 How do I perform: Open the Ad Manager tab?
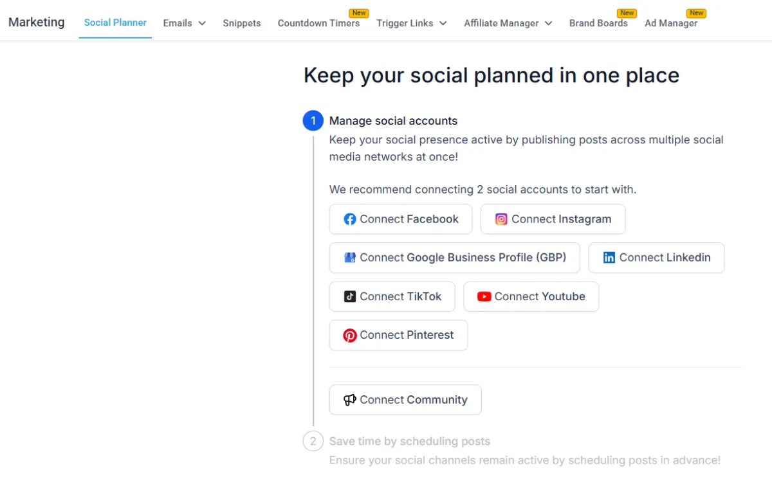click(x=671, y=23)
